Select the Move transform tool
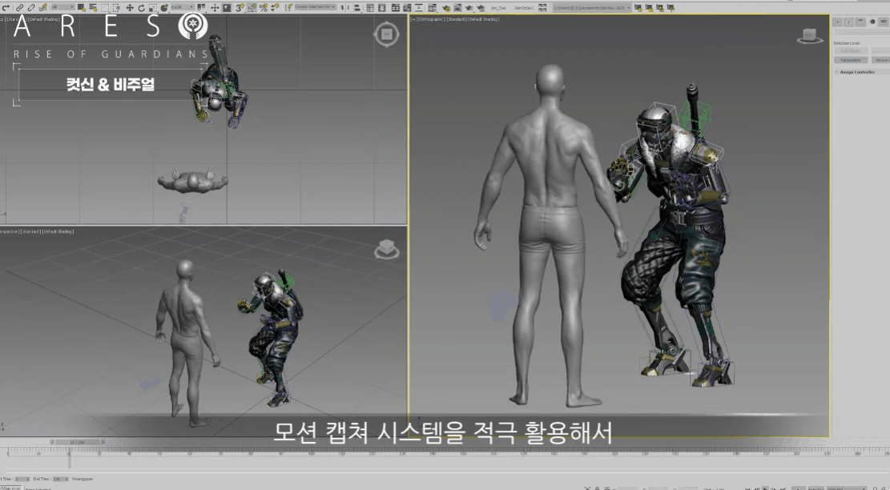The width and height of the screenshot is (890, 490). 130,7
